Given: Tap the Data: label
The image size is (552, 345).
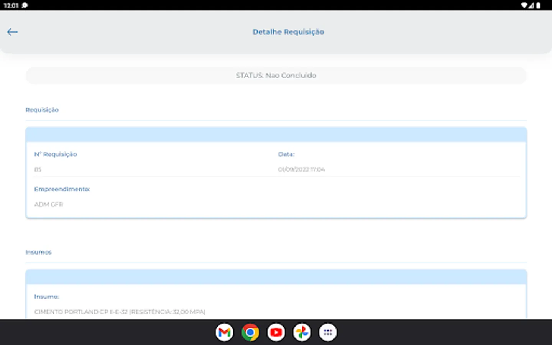Looking at the screenshot, I should pos(286,154).
